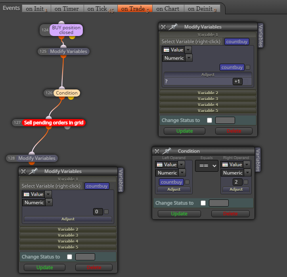Viewport: 287px width, 277px height.
Task: Switch to the on Init events tab
Action: (36, 9)
